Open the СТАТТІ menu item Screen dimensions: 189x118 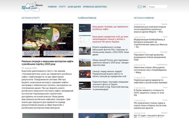[62, 7]
